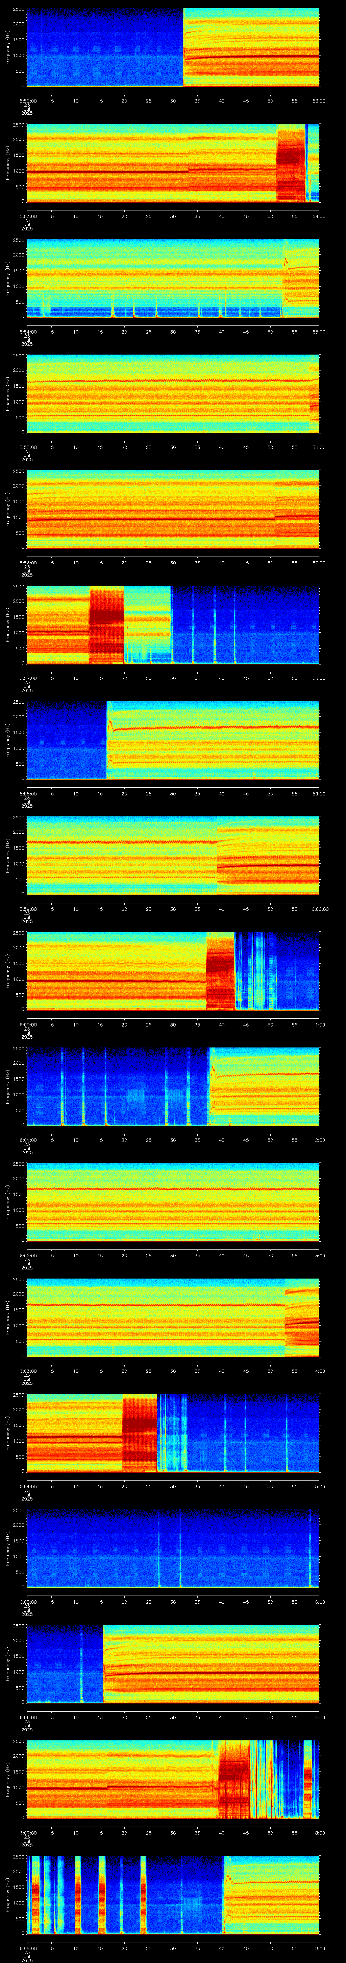Choose the spectrogram panel starting at 6:07:00
Viewport: 346px width, 1963px height.
coord(173,1780)
